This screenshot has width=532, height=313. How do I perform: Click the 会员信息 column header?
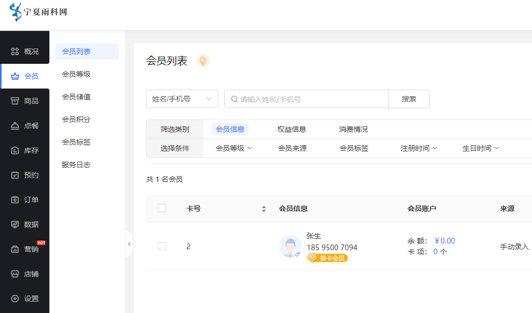click(x=293, y=209)
